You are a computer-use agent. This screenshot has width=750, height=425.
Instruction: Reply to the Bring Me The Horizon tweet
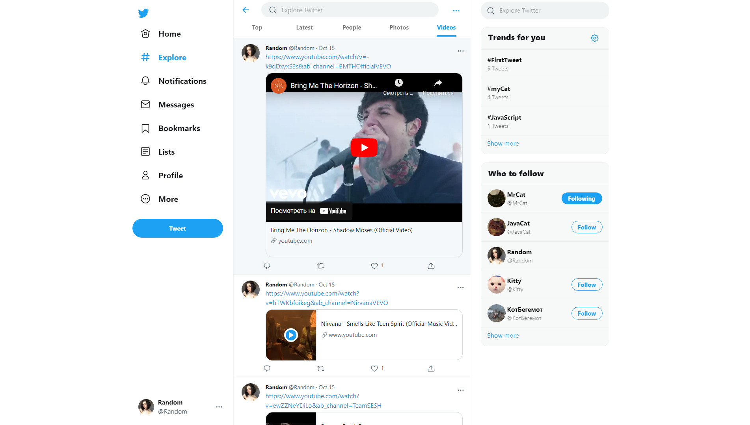pyautogui.click(x=267, y=266)
